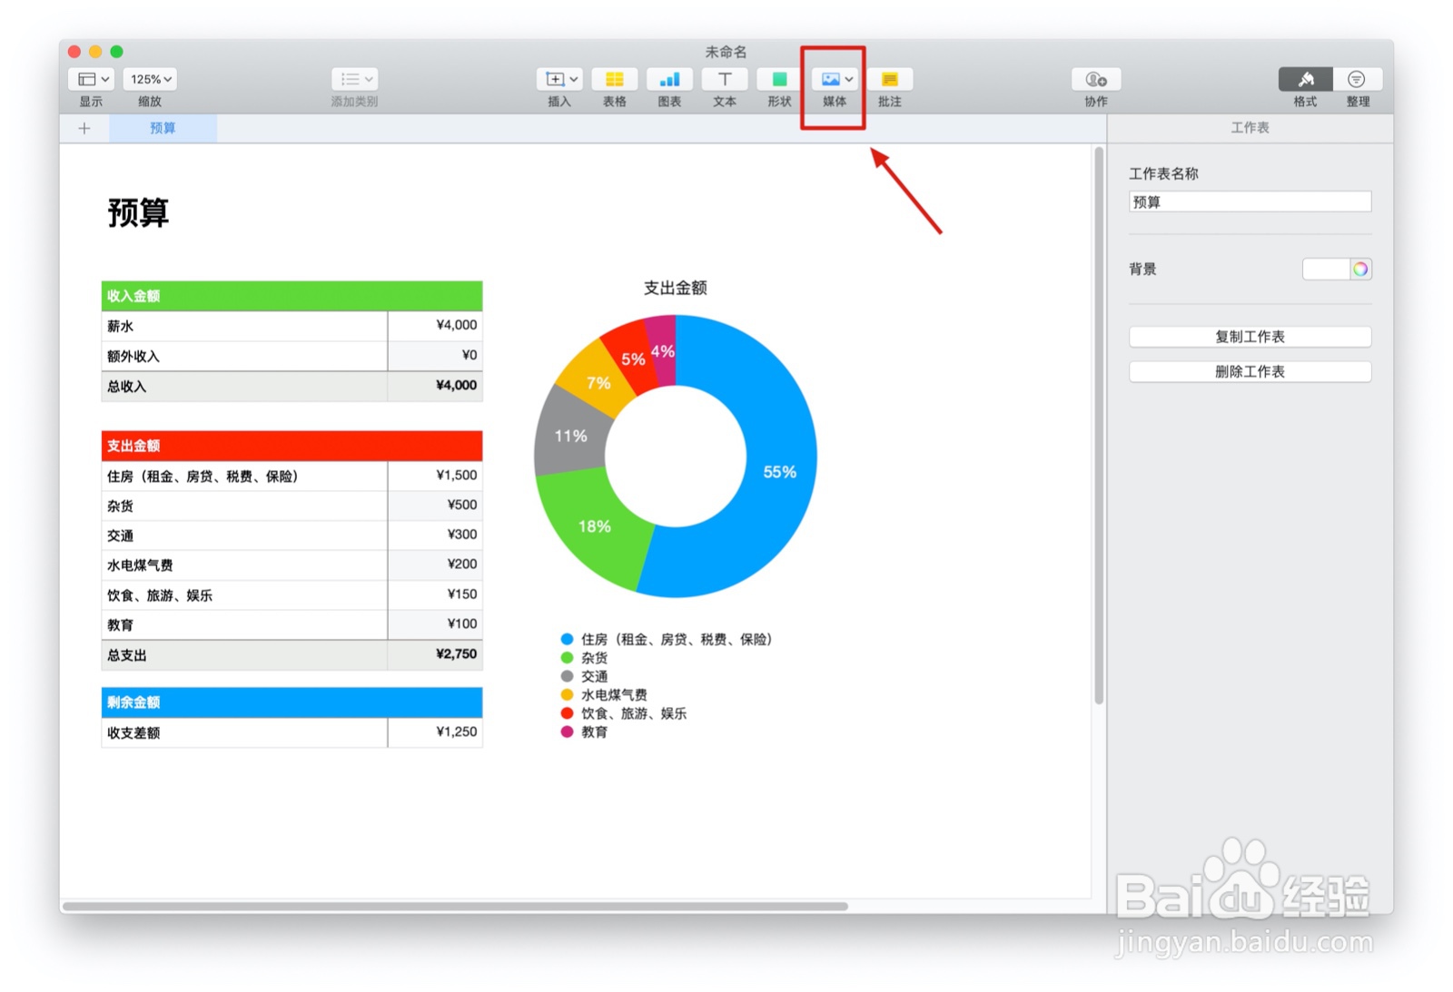This screenshot has width=1453, height=992.
Task: Click the 图表 chart icon
Action: click(669, 79)
